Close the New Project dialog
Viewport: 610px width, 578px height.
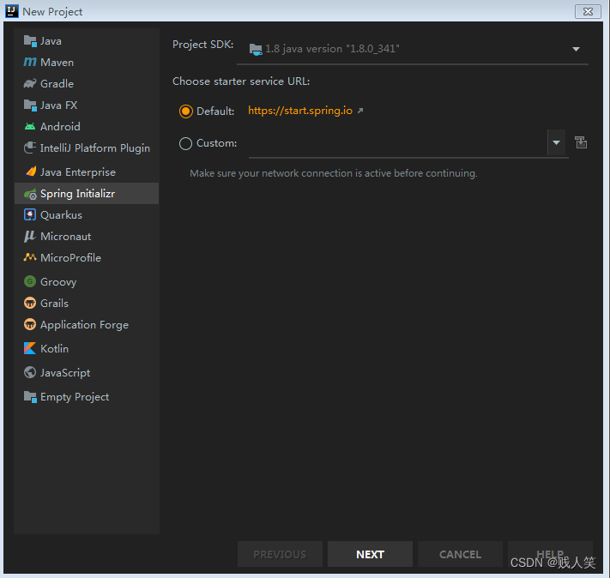588,12
